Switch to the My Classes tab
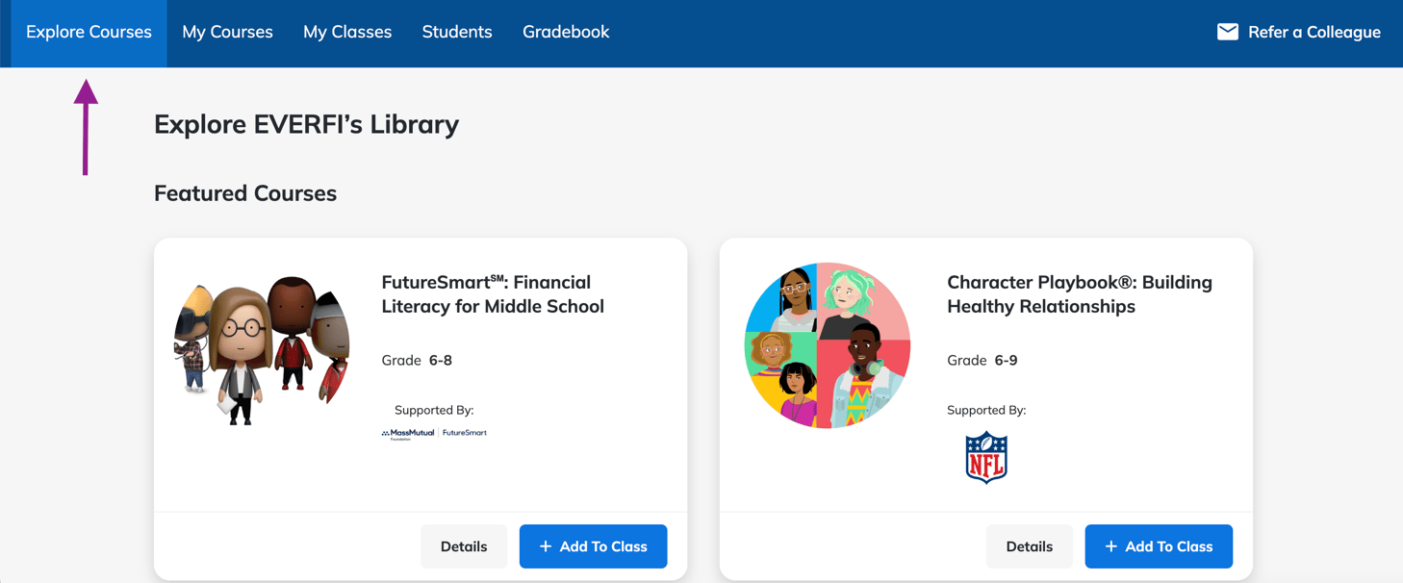Screen dimensions: 1403x583 click(347, 32)
